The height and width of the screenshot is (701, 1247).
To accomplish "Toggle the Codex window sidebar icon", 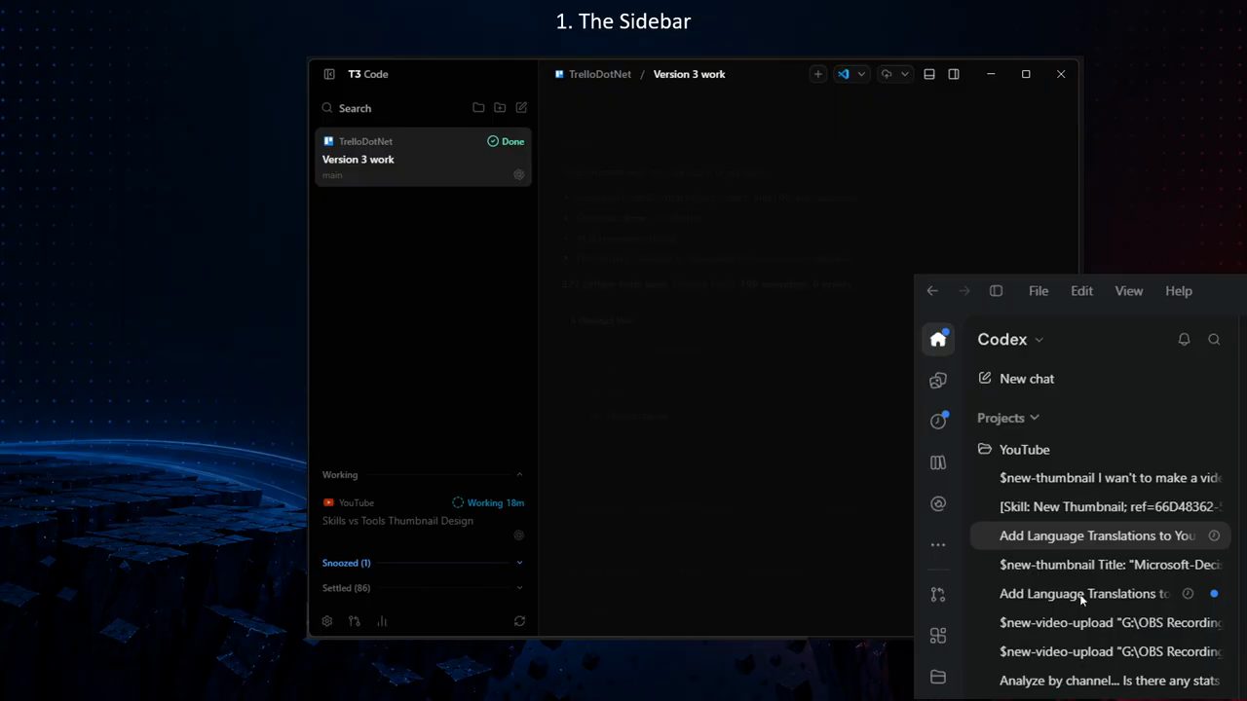I will point(996,291).
